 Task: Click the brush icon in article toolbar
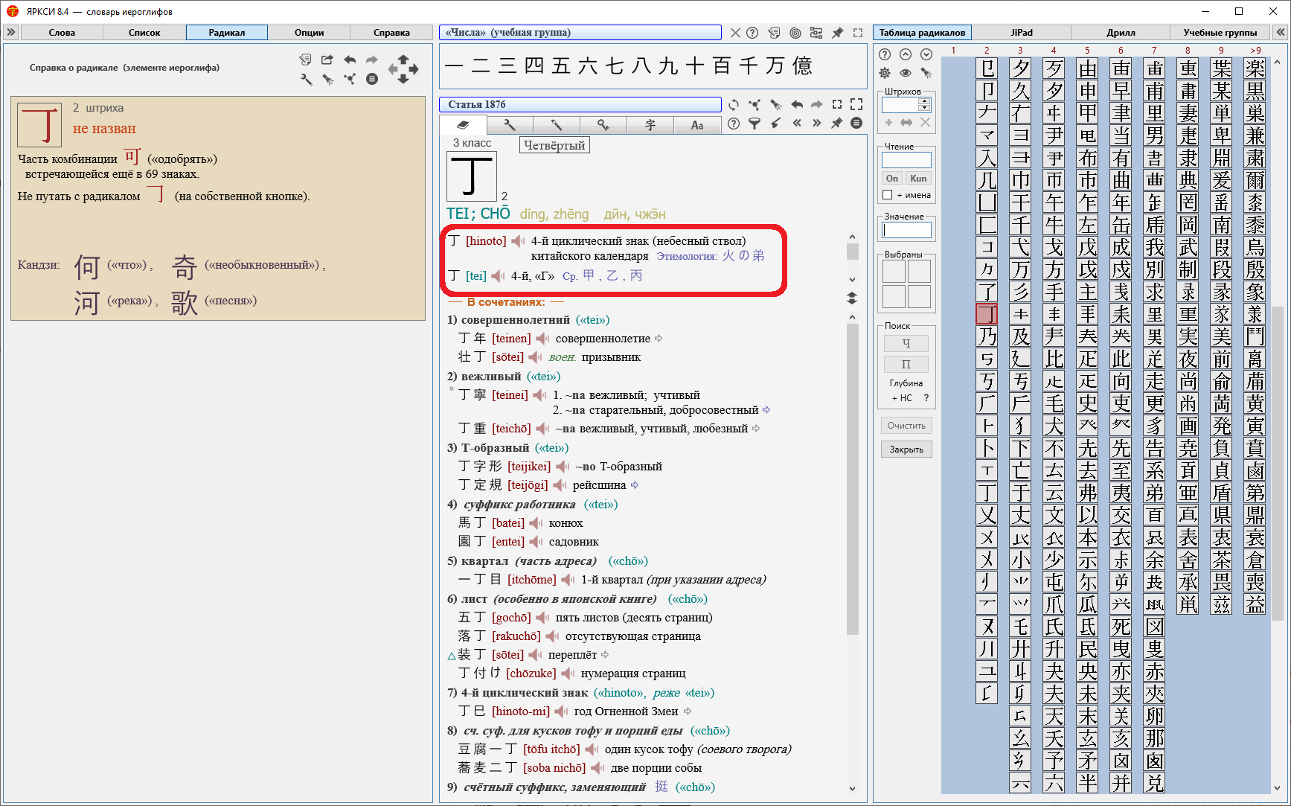click(x=776, y=124)
